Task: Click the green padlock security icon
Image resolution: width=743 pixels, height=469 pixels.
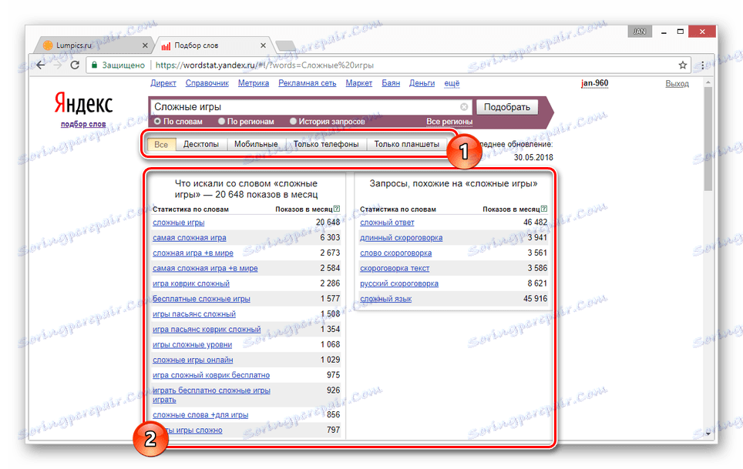Action: [94, 65]
